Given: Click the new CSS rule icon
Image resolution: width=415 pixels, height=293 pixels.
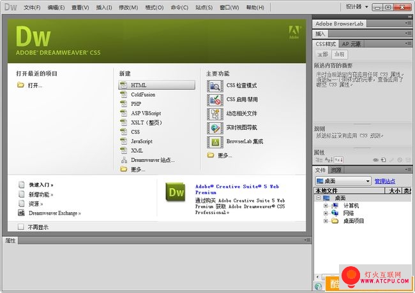Looking at the screenshot, I should (383, 160).
